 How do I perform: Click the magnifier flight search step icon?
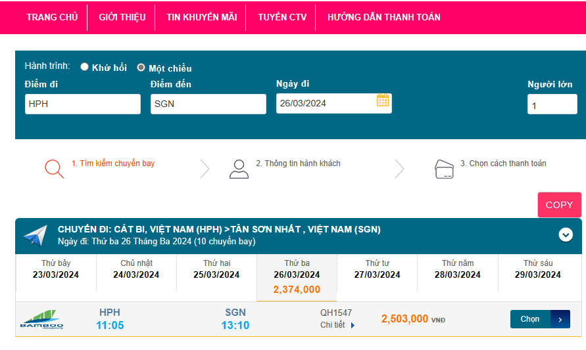[54, 169]
